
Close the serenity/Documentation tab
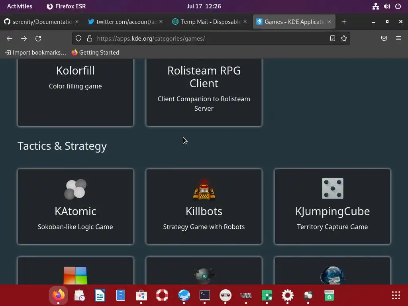[x=77, y=22]
